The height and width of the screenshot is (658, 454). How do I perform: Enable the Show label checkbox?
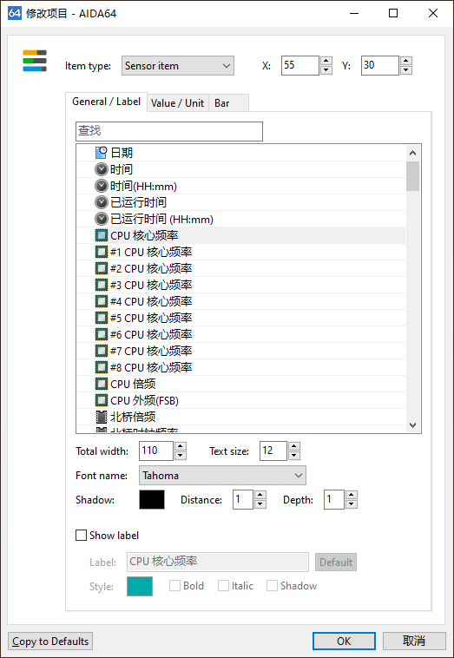click(81, 535)
